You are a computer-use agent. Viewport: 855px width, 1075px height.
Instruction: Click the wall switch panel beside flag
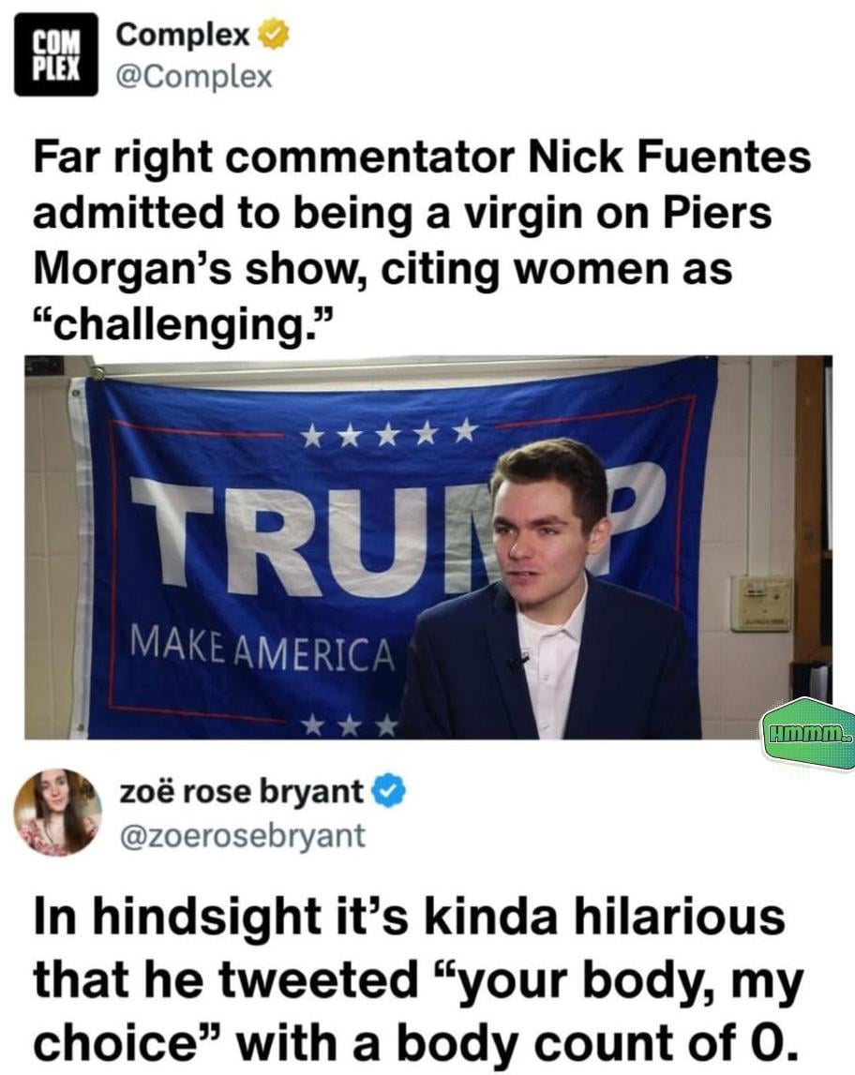pos(761,604)
